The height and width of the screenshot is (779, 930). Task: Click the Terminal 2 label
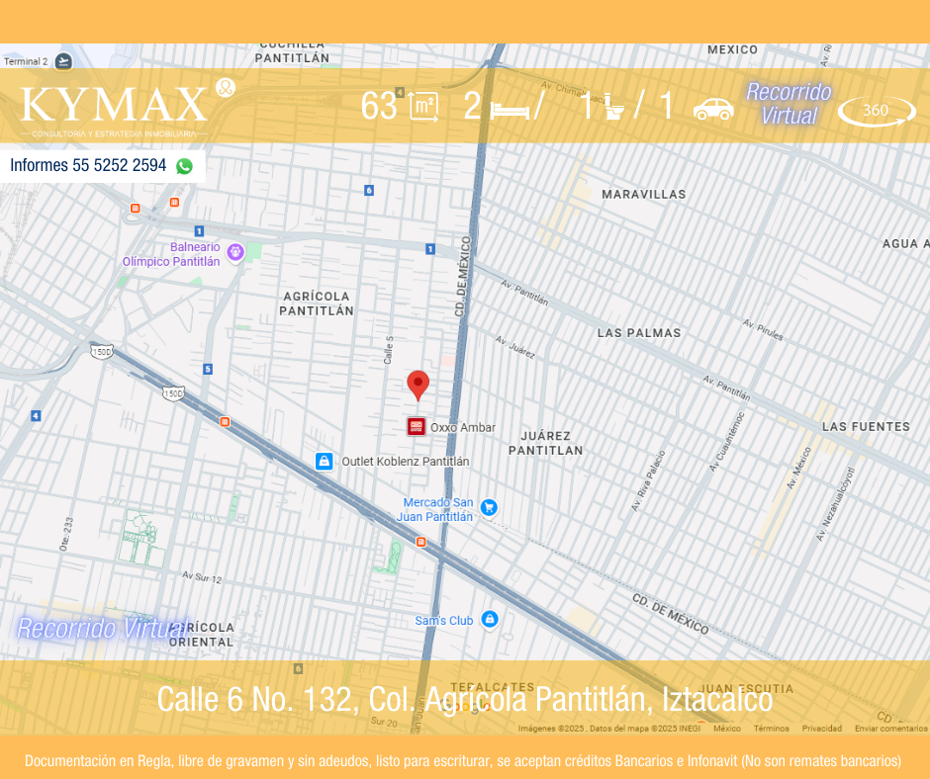pos(26,61)
